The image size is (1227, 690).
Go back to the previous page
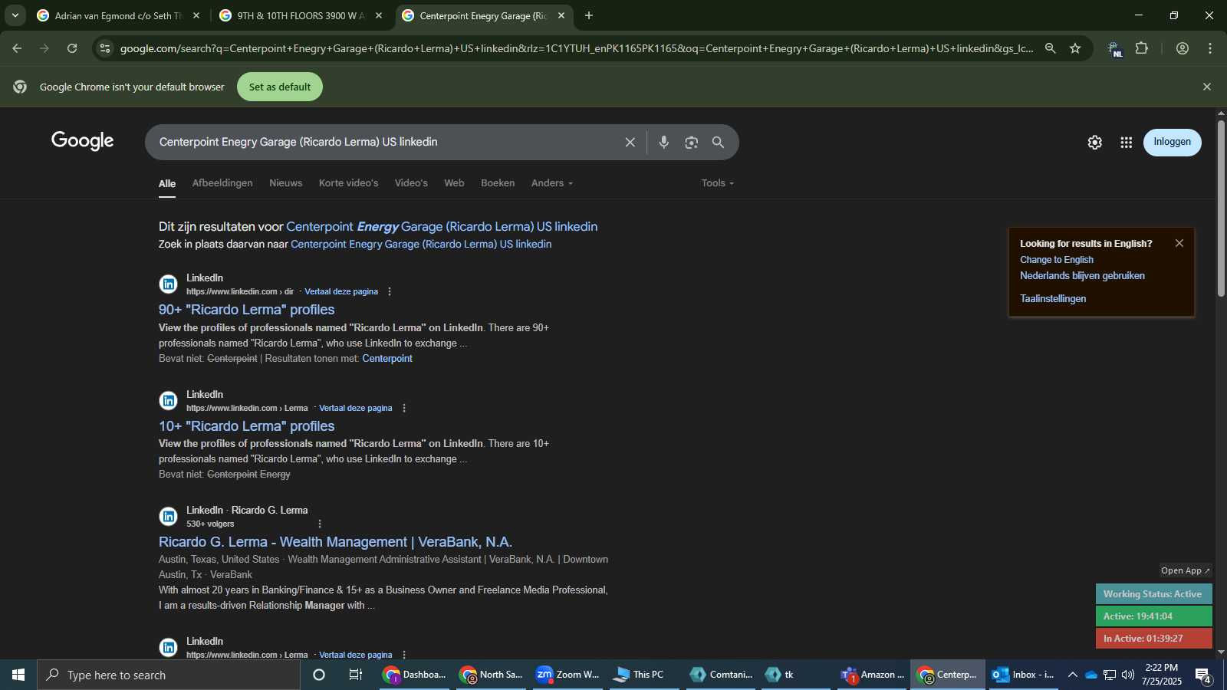(17, 48)
